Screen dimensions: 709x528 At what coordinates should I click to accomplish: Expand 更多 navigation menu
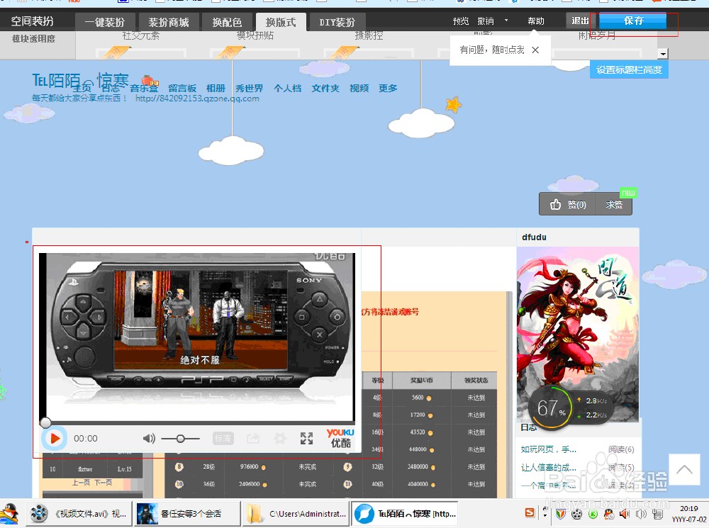coord(388,88)
